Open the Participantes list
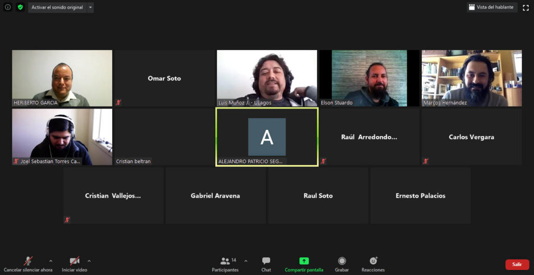Viewport: 534px width, 275px height. 225,264
